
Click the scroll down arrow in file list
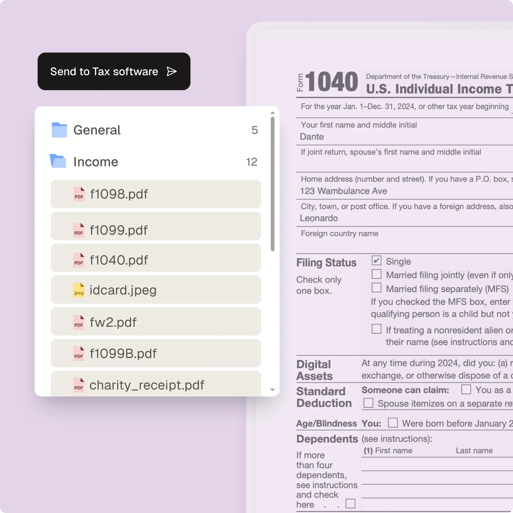point(272,390)
